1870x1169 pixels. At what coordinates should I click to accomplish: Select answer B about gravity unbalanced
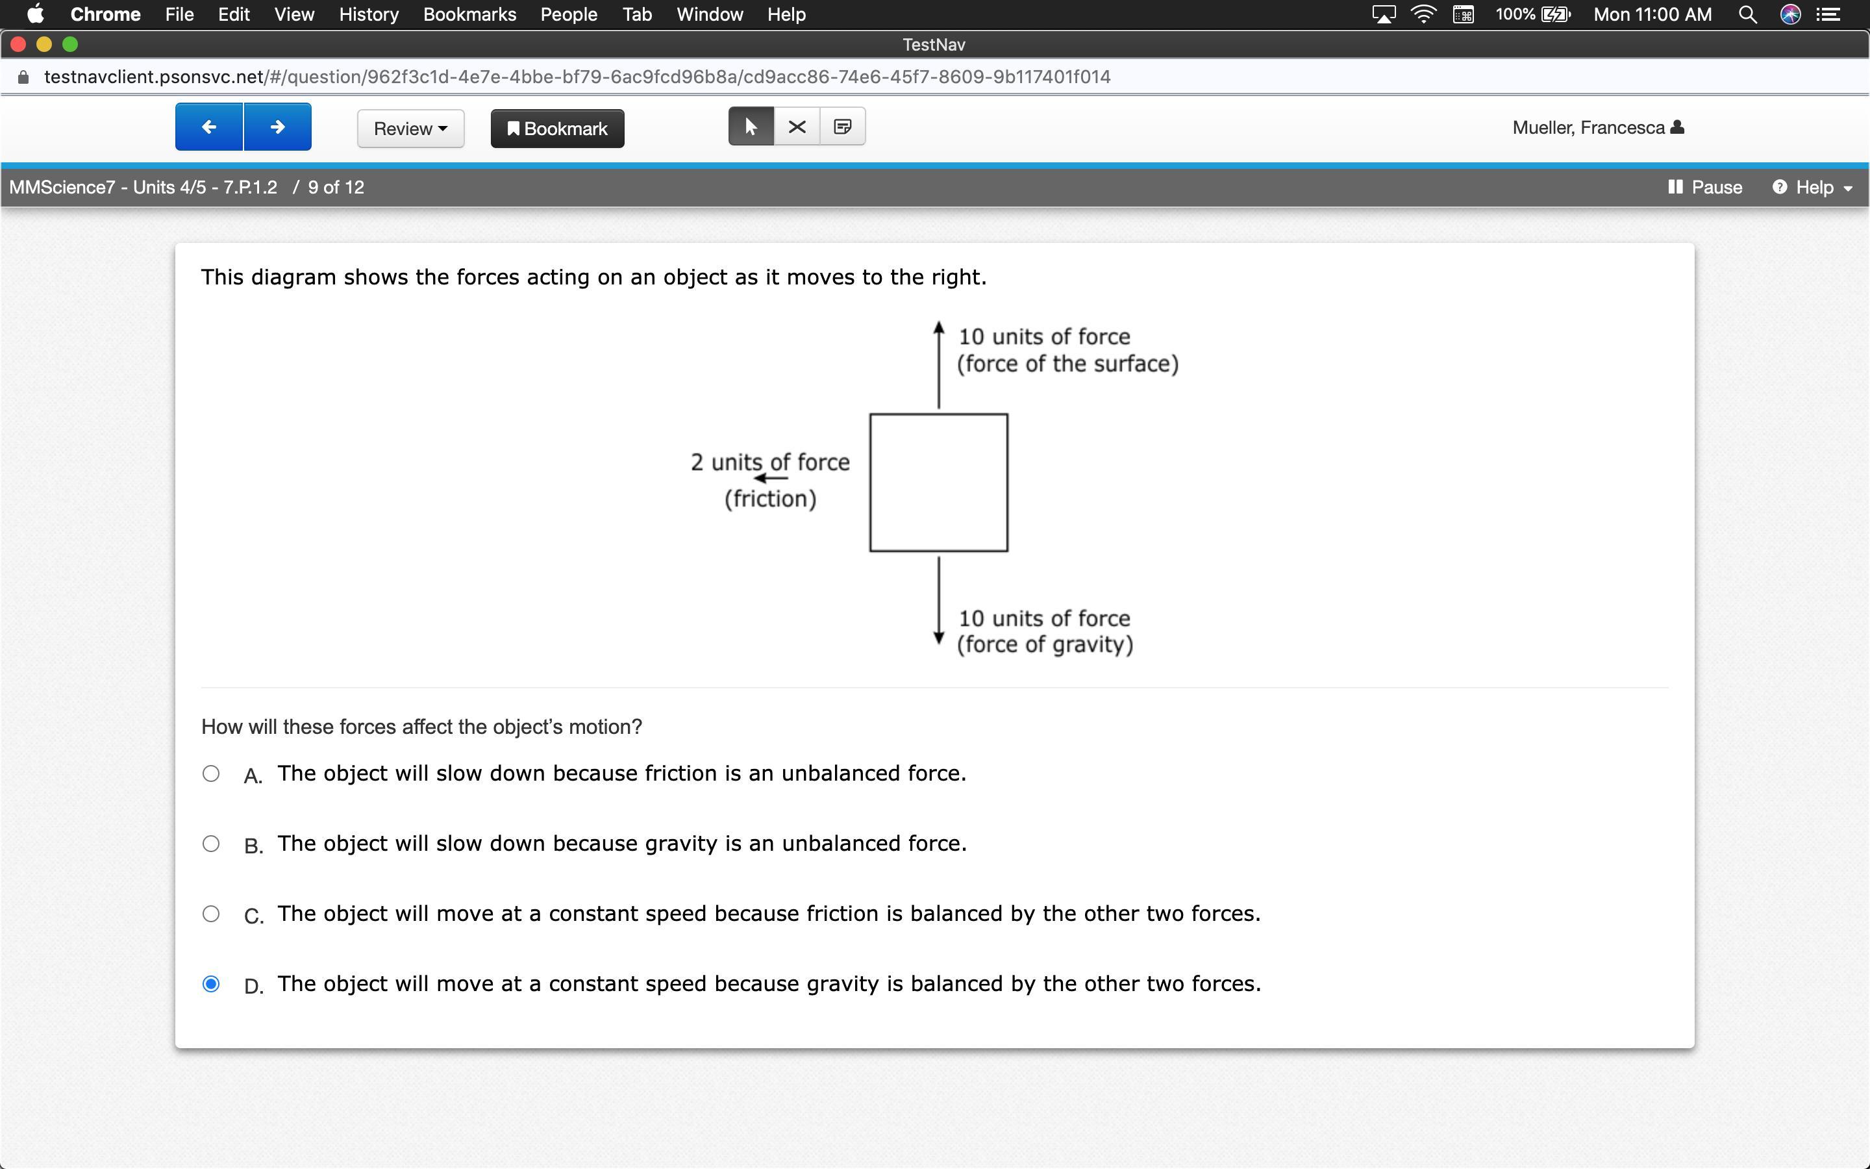coord(211,844)
